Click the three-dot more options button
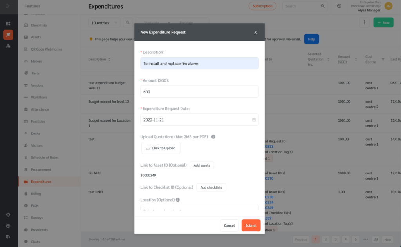 coord(365,22)
